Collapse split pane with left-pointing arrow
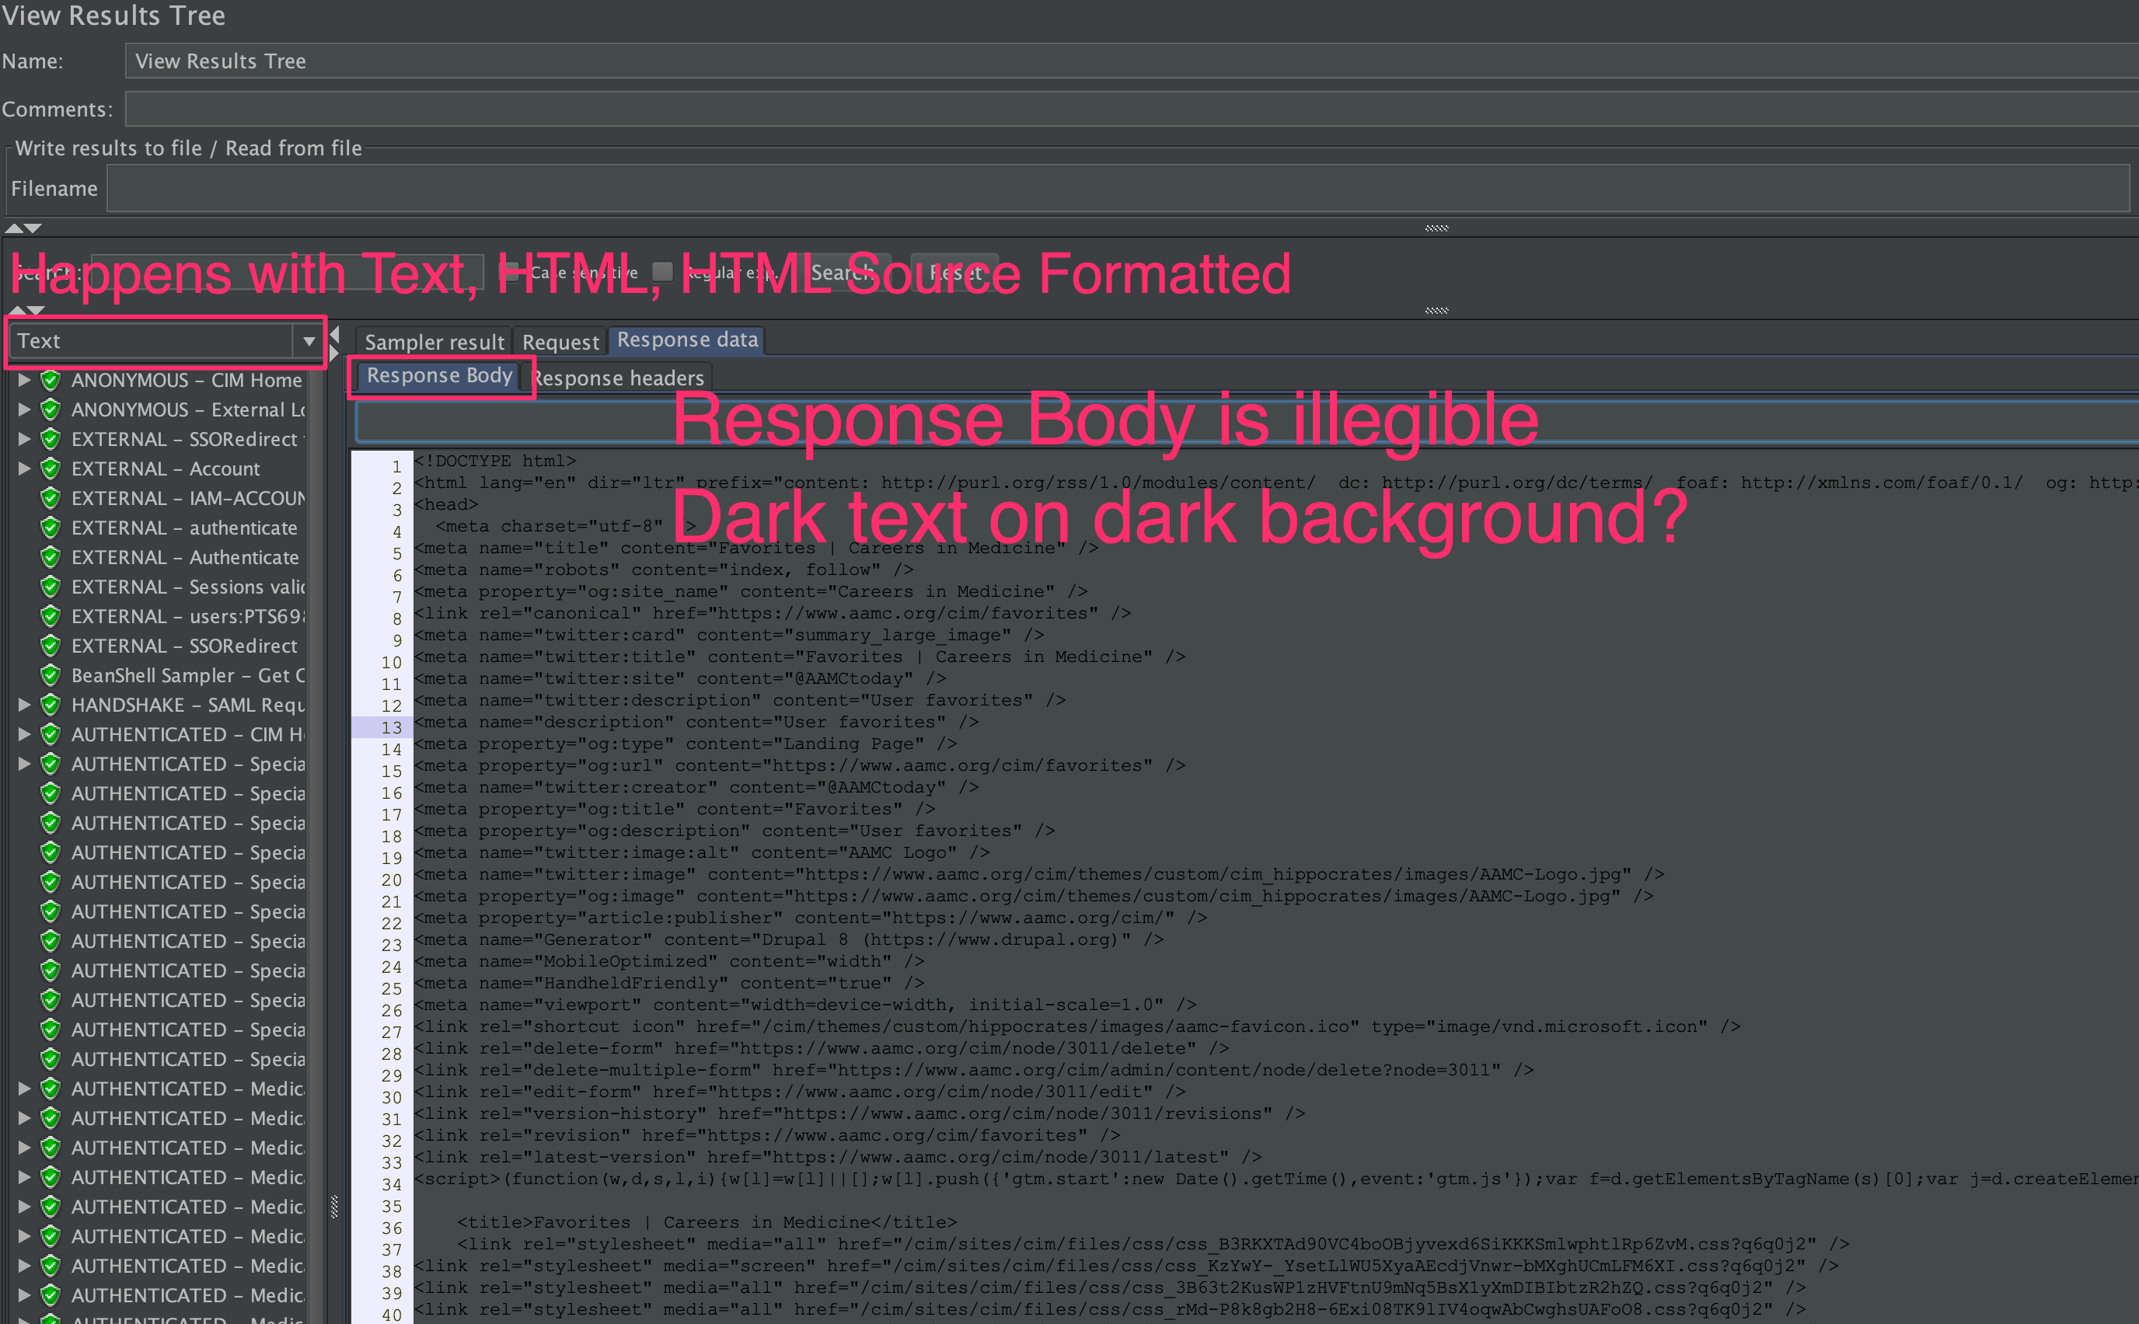The image size is (2139, 1324). [334, 333]
